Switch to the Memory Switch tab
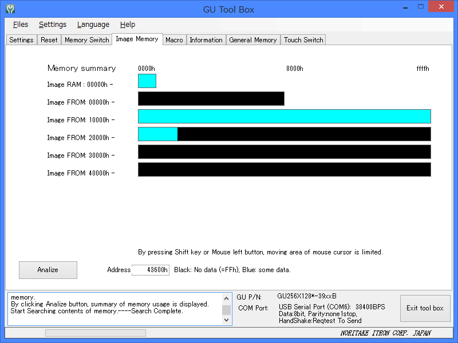Image resolution: width=458 pixels, height=343 pixels. pos(86,40)
